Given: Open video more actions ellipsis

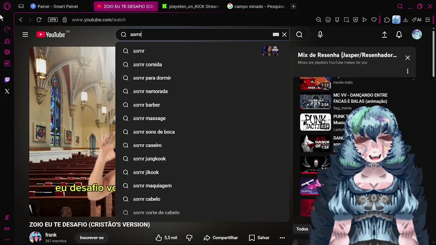Looking at the screenshot, I should click(282, 238).
